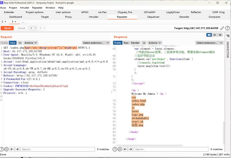Open response search help icon
Image resolution: width=231 pixels, height=158 pixels.
115,149
